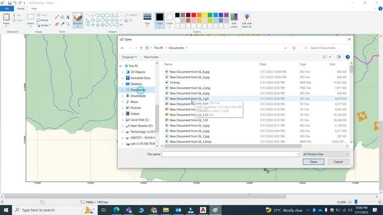Click the Search Documents field
Screen dimensions: 383x215
[x=326, y=48]
